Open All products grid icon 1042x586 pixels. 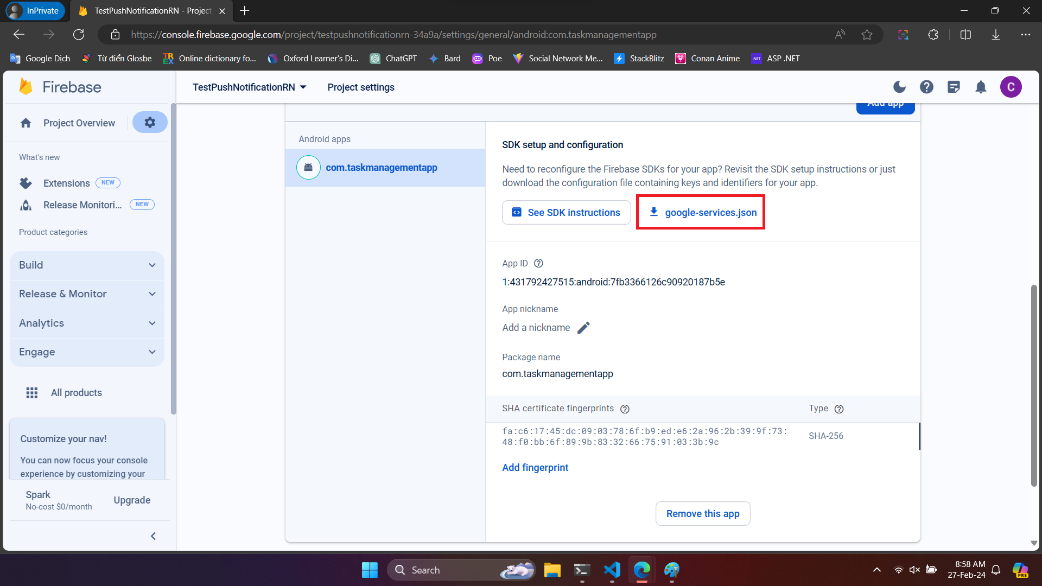pyautogui.click(x=32, y=393)
